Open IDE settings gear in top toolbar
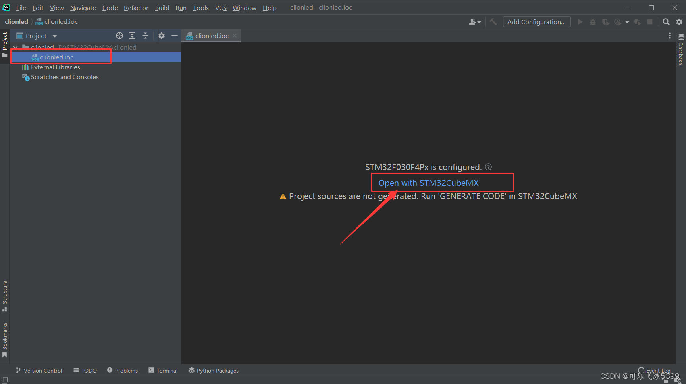Screen dimensions: 686x384 pos(679,22)
